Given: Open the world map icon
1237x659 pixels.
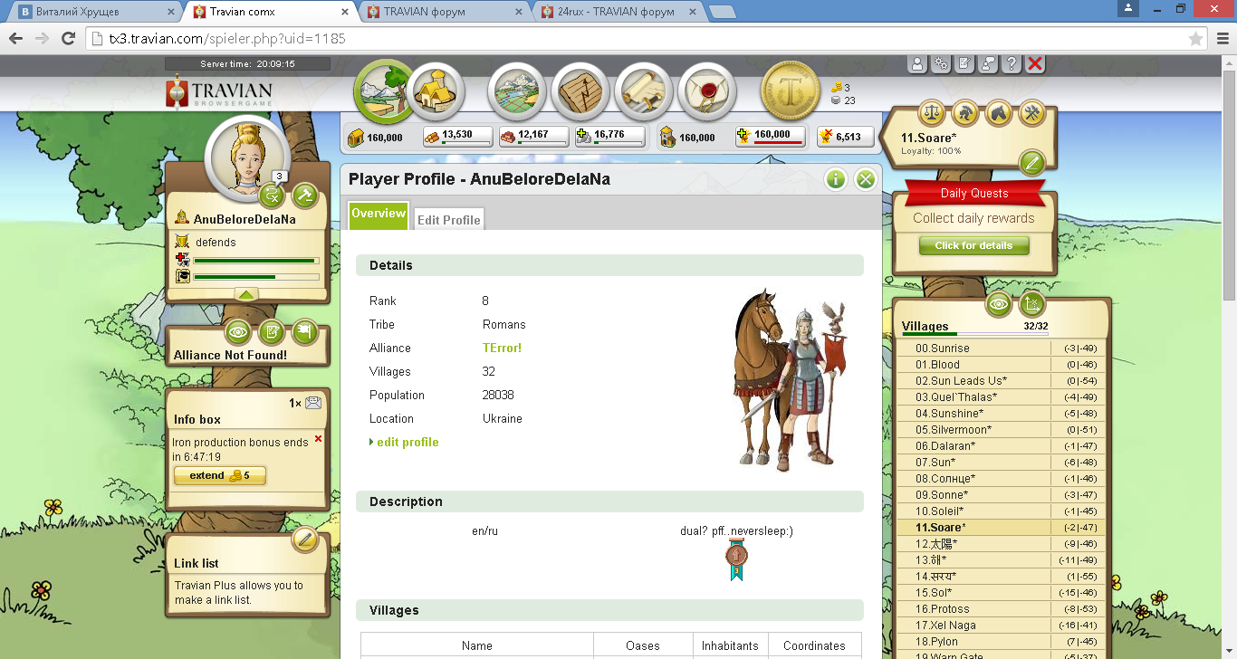Looking at the screenshot, I should 516,91.
